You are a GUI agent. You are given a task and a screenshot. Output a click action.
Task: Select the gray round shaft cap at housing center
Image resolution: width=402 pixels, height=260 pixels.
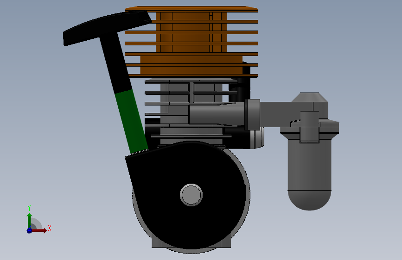(191, 195)
